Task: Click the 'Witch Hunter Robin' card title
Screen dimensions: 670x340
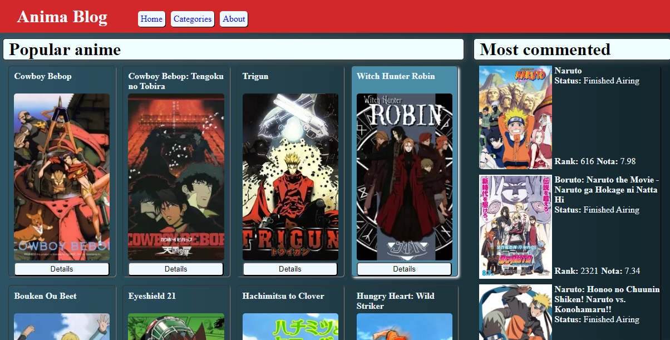Action: tap(396, 76)
